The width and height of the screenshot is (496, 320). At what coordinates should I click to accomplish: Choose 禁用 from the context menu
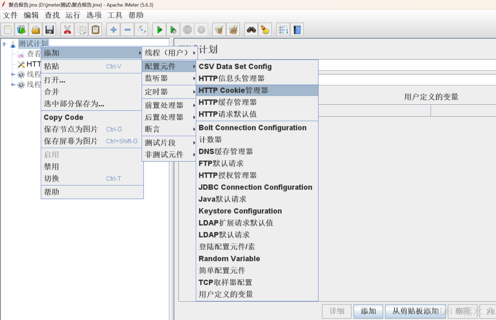click(x=92, y=167)
